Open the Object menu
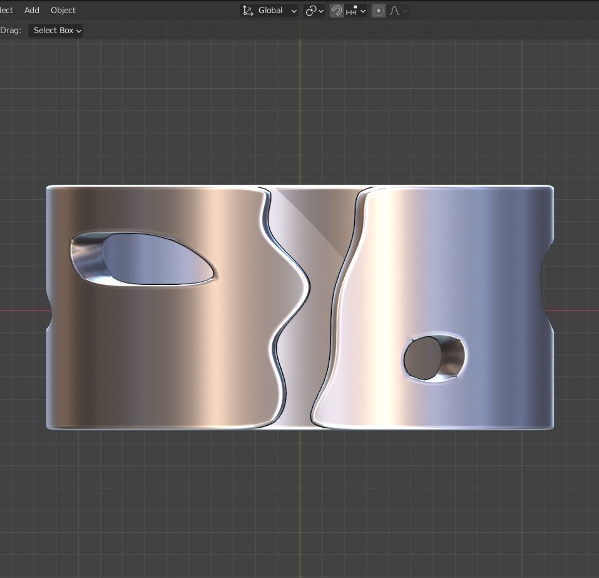Screen dimensions: 599x578 point(63,10)
